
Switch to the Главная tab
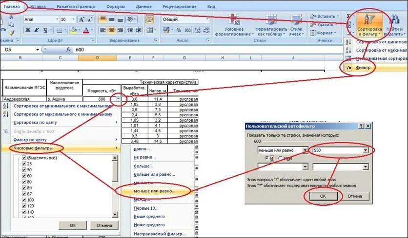12,6
